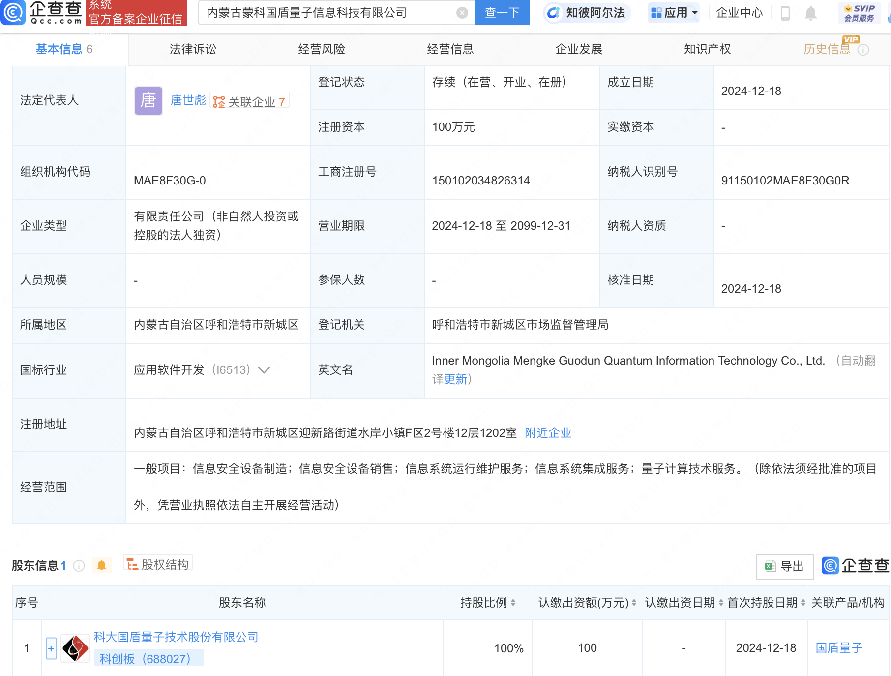Open legal representative 唐世彪 profile
The width and height of the screenshot is (891, 676).
(188, 100)
